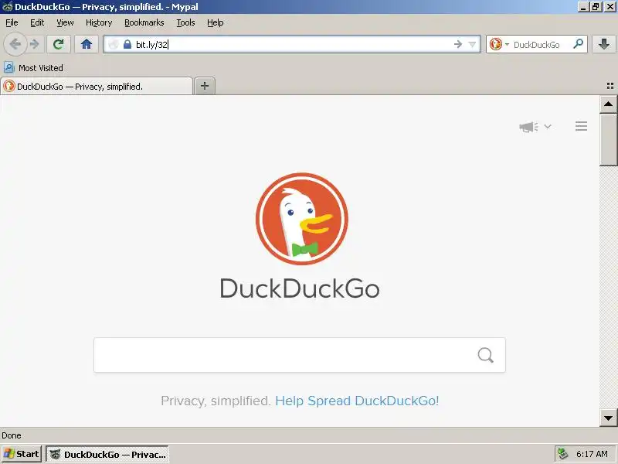Select the DuckDuckGo — Privacy, simplified tab
The image size is (618, 464).
tap(97, 86)
